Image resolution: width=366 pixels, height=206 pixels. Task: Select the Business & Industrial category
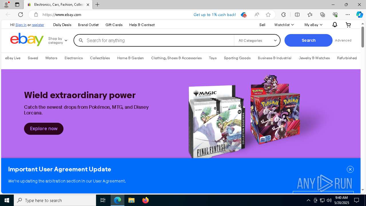click(x=274, y=58)
